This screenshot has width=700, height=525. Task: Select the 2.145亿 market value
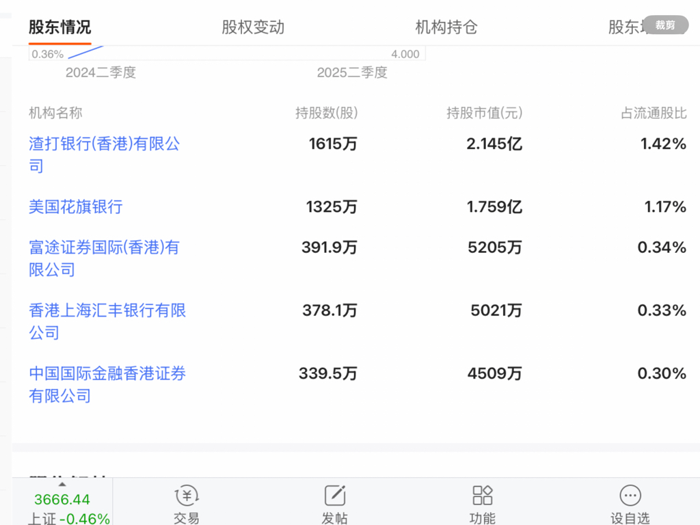click(x=494, y=144)
